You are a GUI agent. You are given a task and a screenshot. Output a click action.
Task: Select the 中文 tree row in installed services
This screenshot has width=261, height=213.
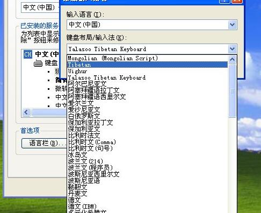tap(41, 54)
